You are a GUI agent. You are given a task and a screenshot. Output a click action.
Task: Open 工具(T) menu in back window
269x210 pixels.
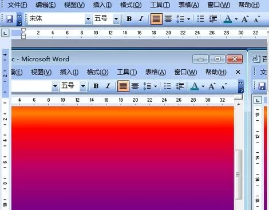click(x=160, y=5)
